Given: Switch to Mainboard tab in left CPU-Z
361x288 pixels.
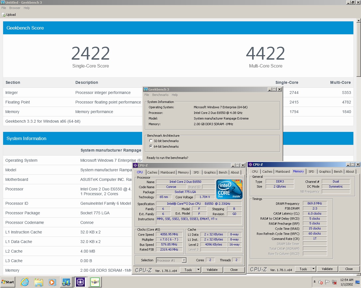Looking at the screenshot, I should [168, 172].
